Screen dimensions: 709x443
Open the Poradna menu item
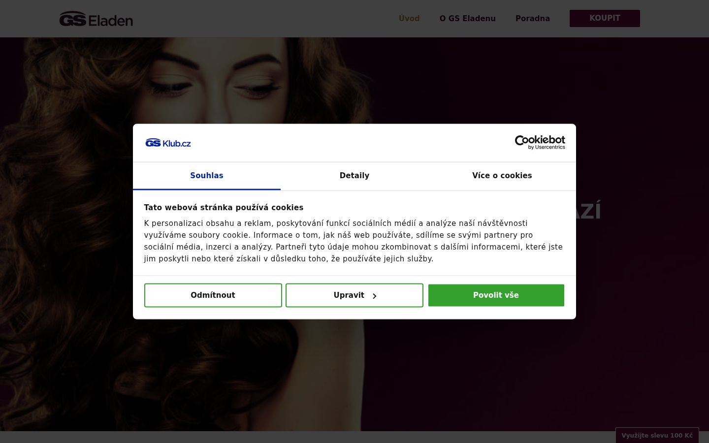tap(532, 19)
